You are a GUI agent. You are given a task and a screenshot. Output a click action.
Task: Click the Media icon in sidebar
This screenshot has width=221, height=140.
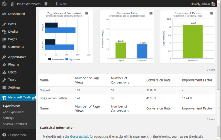(x=4, y=32)
